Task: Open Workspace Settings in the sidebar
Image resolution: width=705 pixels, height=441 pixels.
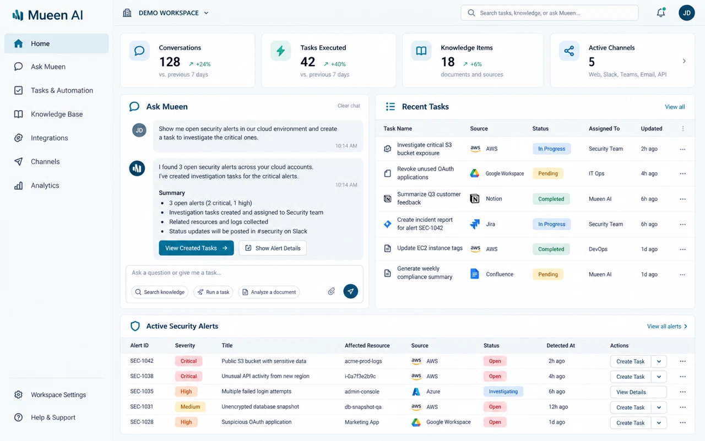Action: (56, 395)
